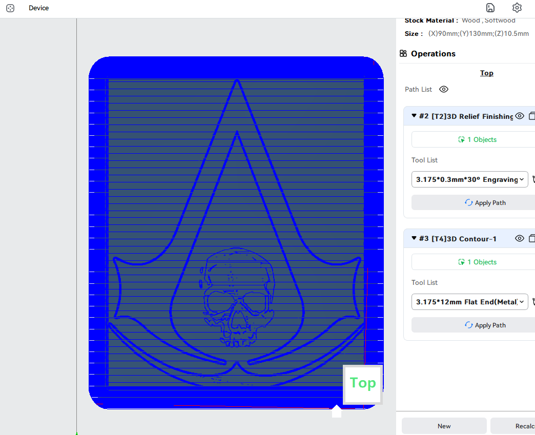
Task: Click Tool List label under 3D Contour-1
Action: pyautogui.click(x=424, y=282)
